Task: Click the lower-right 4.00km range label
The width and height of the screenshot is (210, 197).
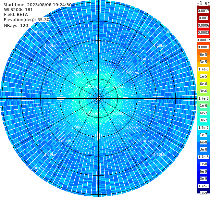Action: click(160, 154)
